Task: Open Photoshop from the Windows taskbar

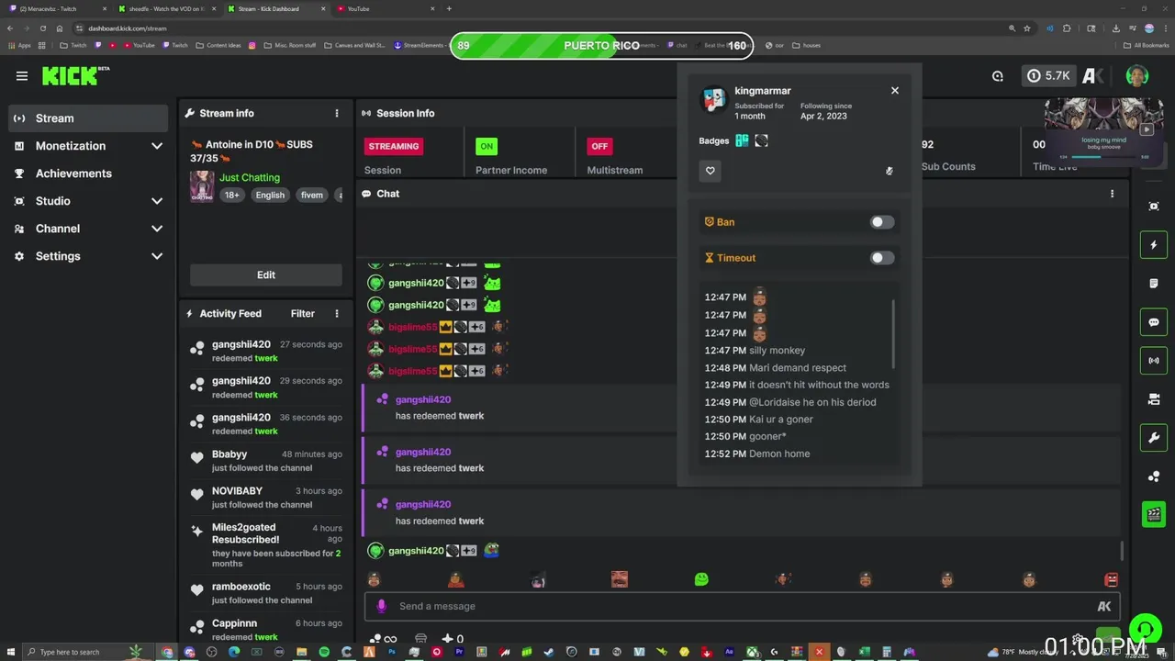Action: coord(392,652)
